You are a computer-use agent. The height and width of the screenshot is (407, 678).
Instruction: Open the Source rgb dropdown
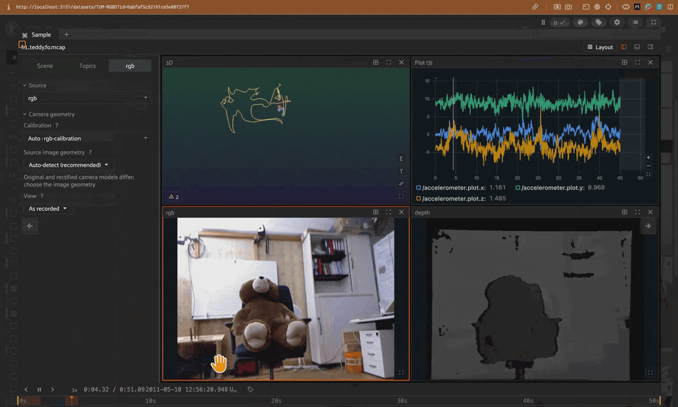88,98
